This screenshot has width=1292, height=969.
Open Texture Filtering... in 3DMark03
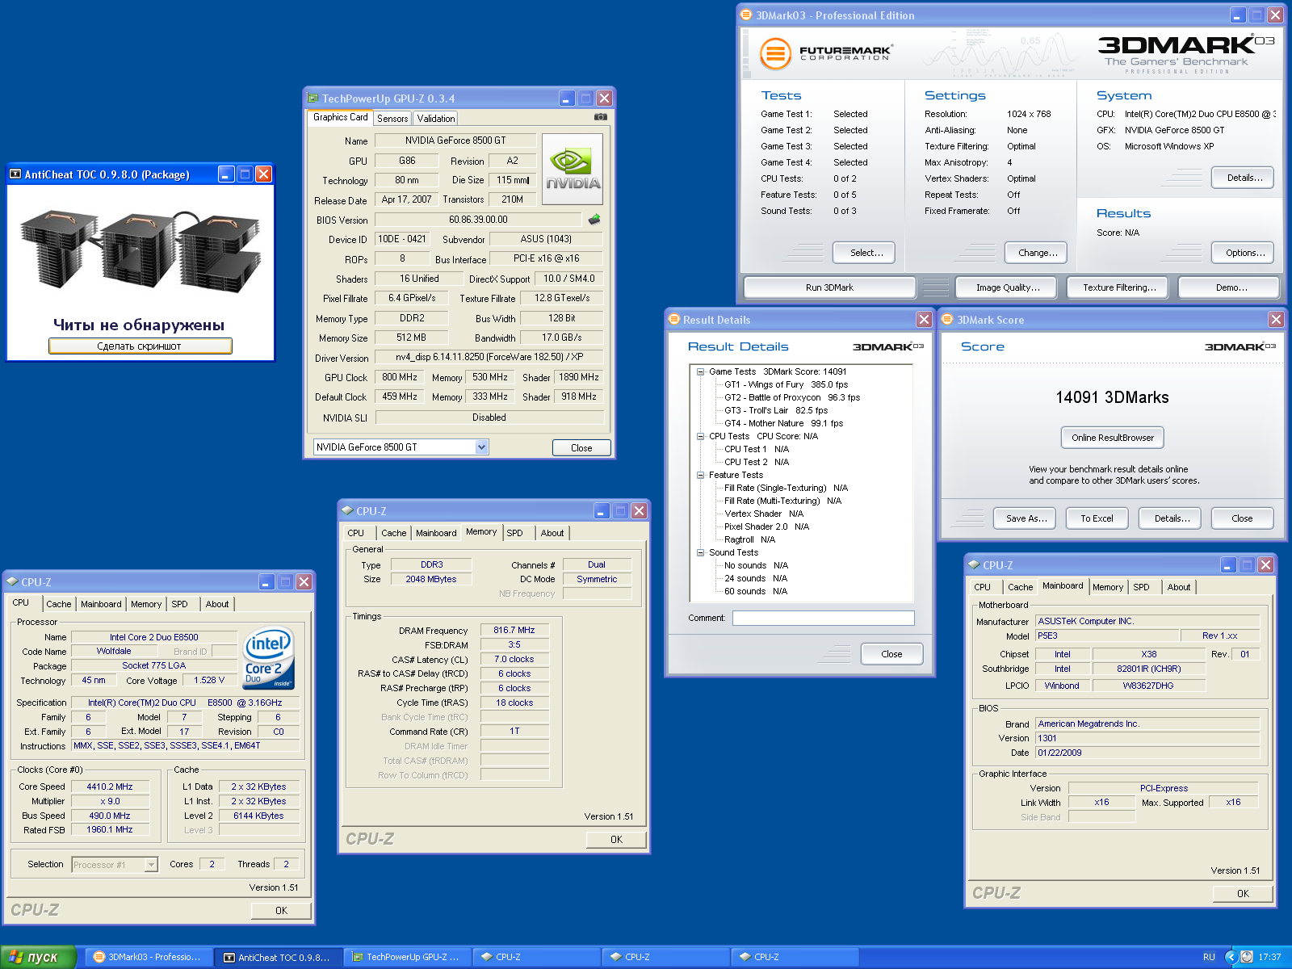pyautogui.click(x=1119, y=287)
